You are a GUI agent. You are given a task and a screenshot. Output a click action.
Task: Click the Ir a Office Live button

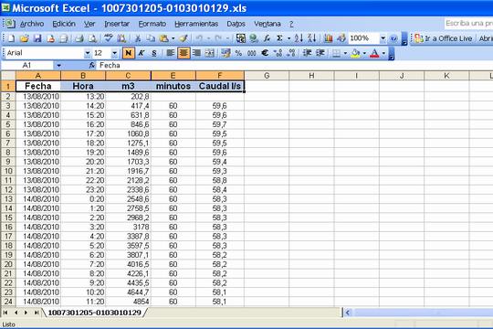coord(443,38)
